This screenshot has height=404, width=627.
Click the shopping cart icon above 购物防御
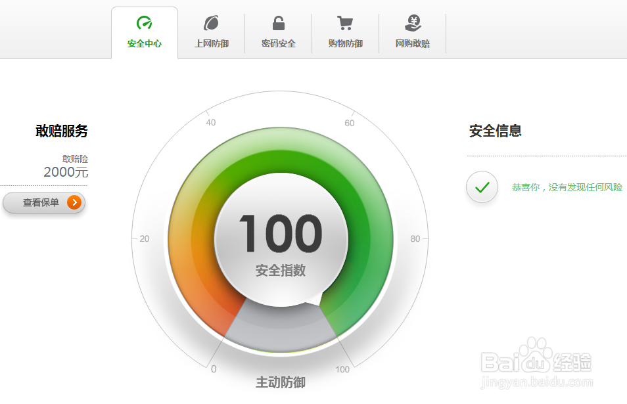[x=345, y=23]
